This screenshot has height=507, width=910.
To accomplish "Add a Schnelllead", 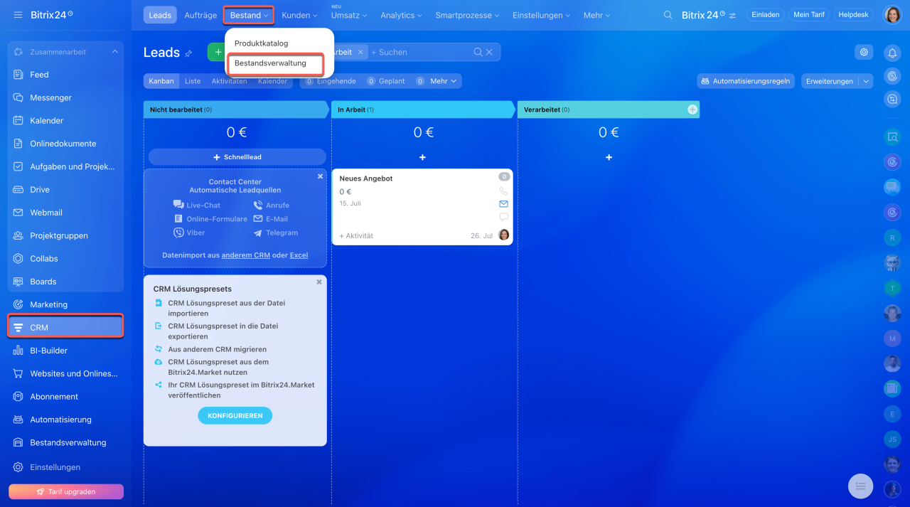I will tap(237, 157).
